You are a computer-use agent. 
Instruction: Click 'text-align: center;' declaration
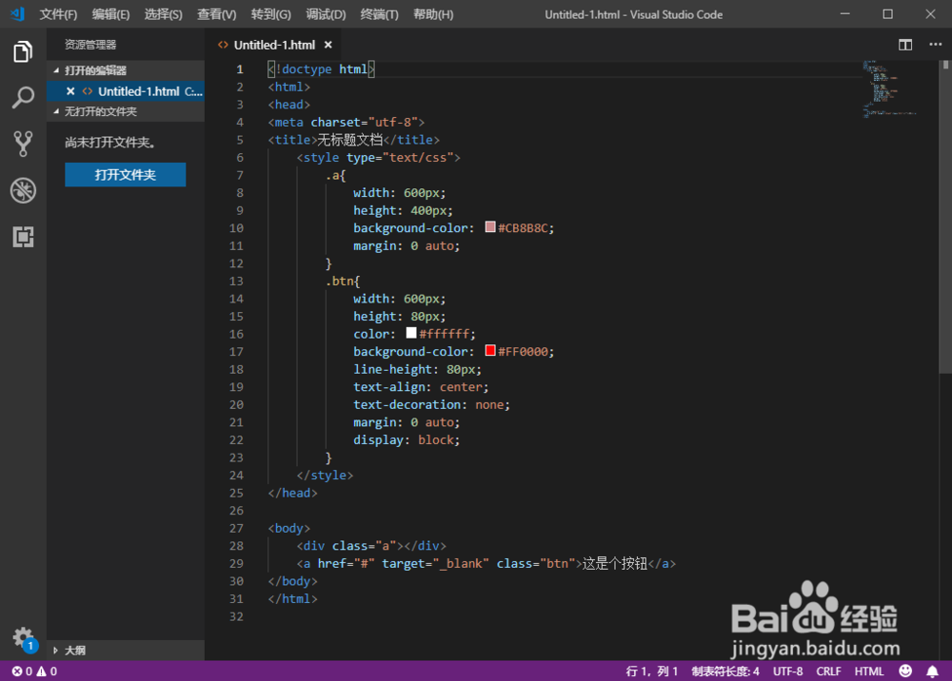[421, 387]
